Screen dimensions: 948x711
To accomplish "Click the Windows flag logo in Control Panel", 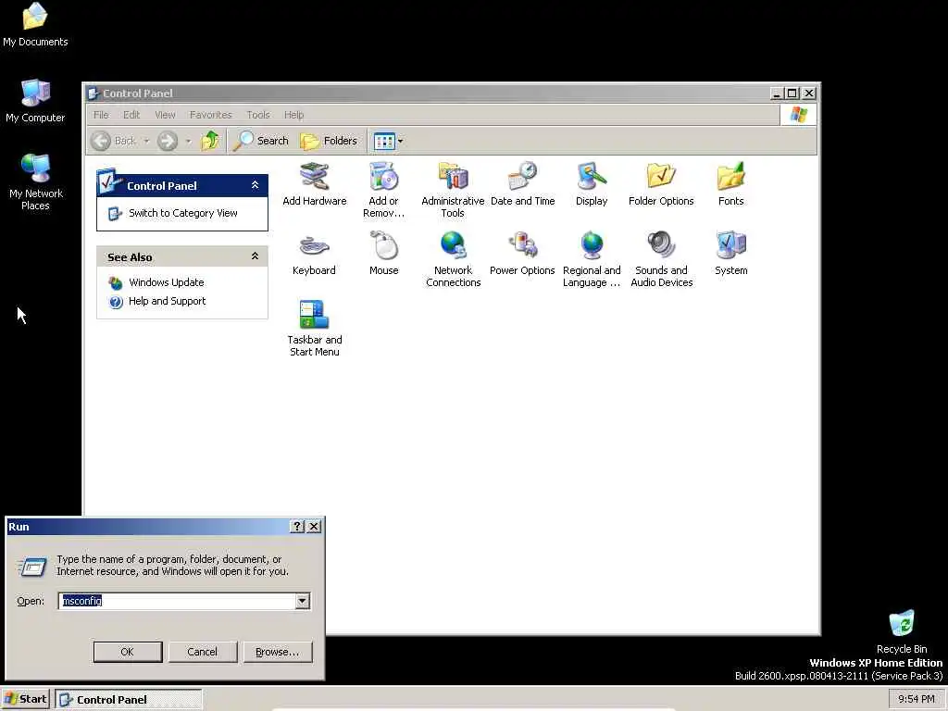I will pyautogui.click(x=798, y=115).
